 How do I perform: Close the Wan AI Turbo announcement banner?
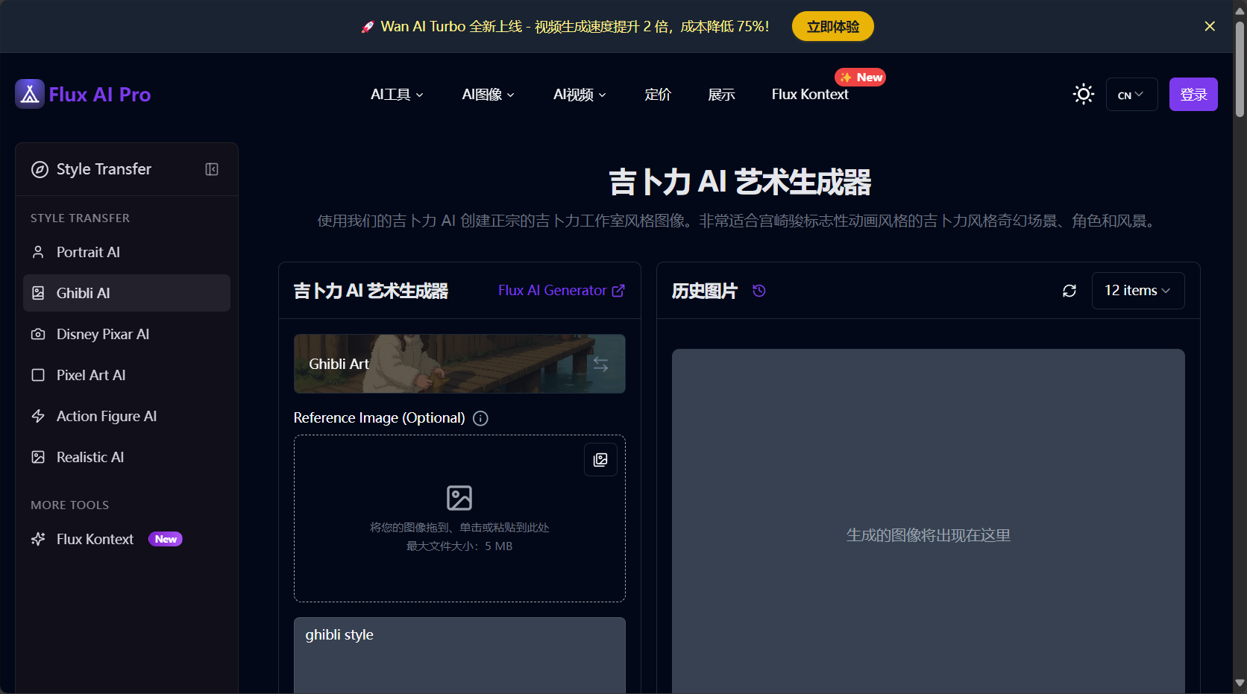1210,26
